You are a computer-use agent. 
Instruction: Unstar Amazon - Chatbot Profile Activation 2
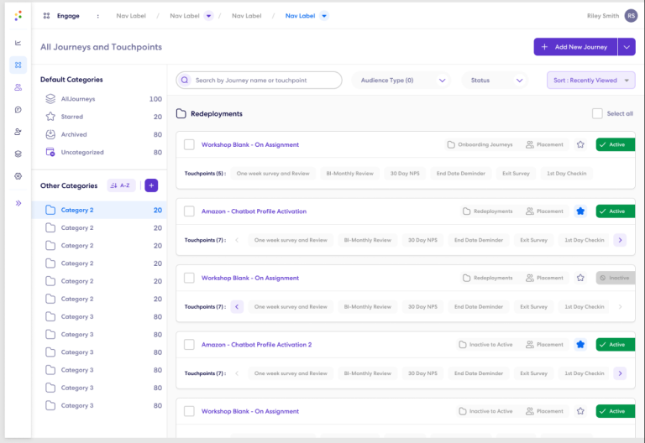point(580,344)
